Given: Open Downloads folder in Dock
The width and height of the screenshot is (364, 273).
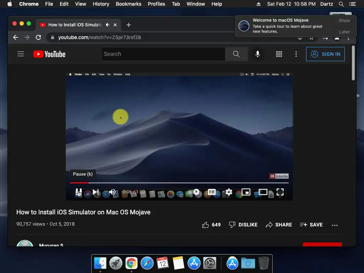Looking at the screenshot, I should point(248,263).
